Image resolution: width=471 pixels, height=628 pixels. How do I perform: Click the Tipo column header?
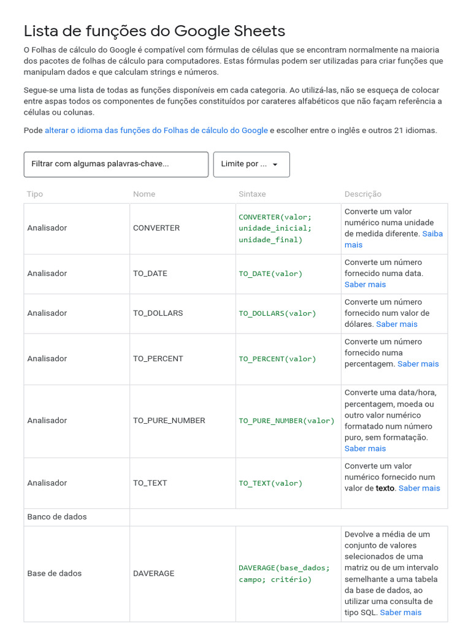pos(35,194)
